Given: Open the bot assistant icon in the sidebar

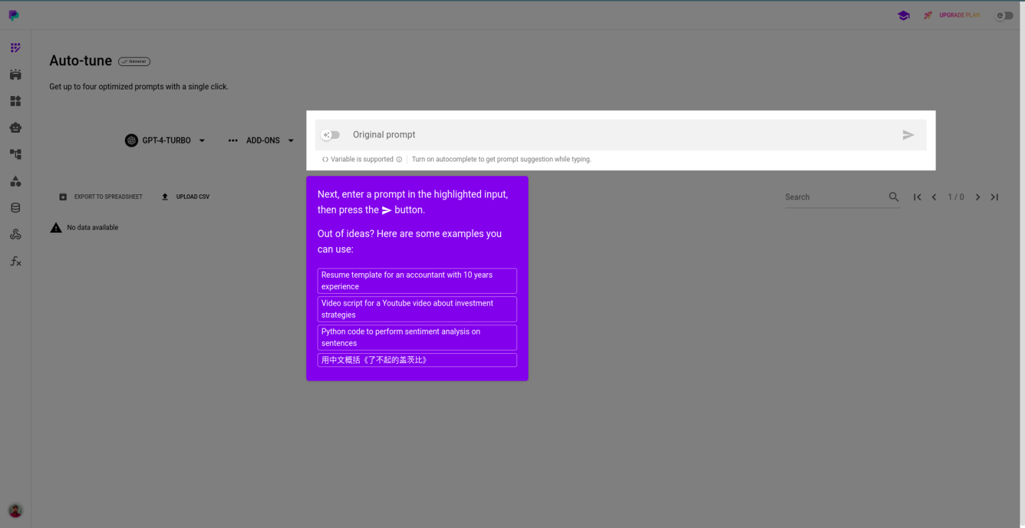Looking at the screenshot, I should coord(15,127).
